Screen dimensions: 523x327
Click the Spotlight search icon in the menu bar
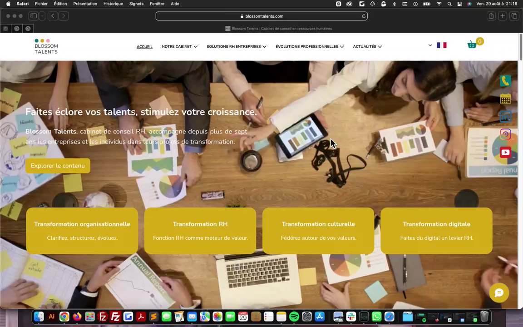tap(449, 4)
